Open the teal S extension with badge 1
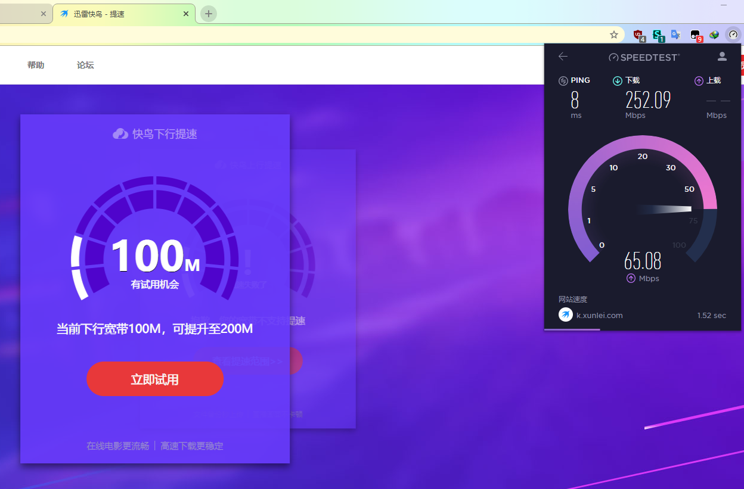 point(658,35)
